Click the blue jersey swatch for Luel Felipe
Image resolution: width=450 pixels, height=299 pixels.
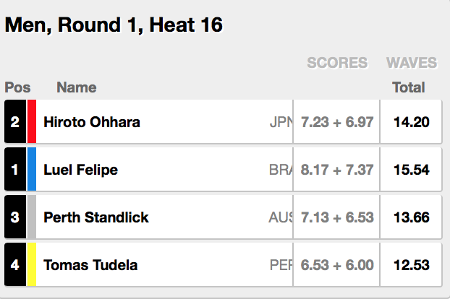pyautogui.click(x=32, y=170)
